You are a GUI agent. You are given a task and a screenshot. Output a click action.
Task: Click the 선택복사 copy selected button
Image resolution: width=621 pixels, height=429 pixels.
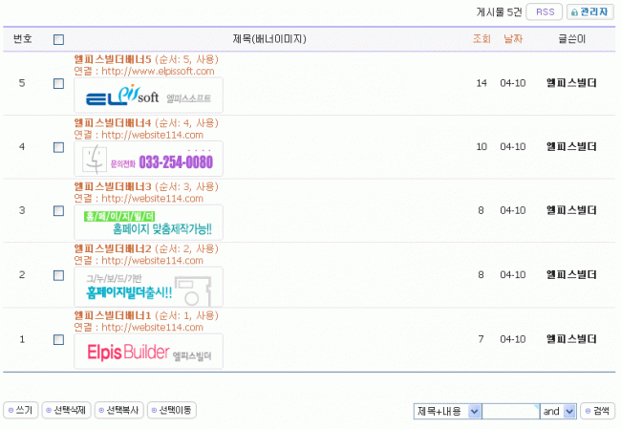pyautogui.click(x=119, y=410)
